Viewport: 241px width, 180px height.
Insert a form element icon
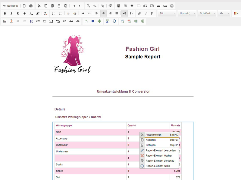pyautogui.click(x=118, y=6)
